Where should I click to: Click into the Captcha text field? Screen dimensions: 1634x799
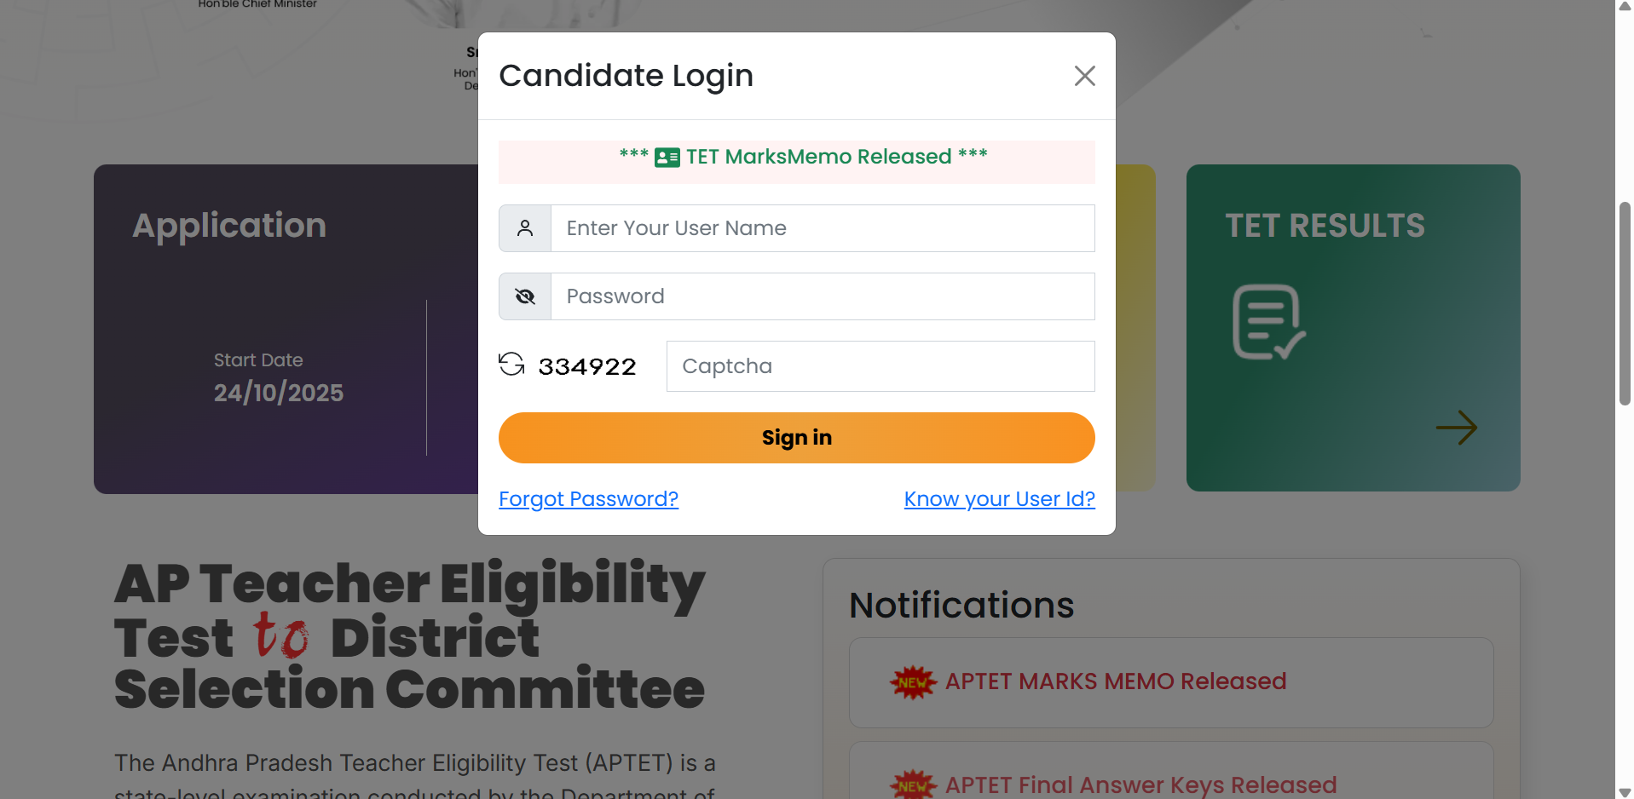click(x=881, y=366)
